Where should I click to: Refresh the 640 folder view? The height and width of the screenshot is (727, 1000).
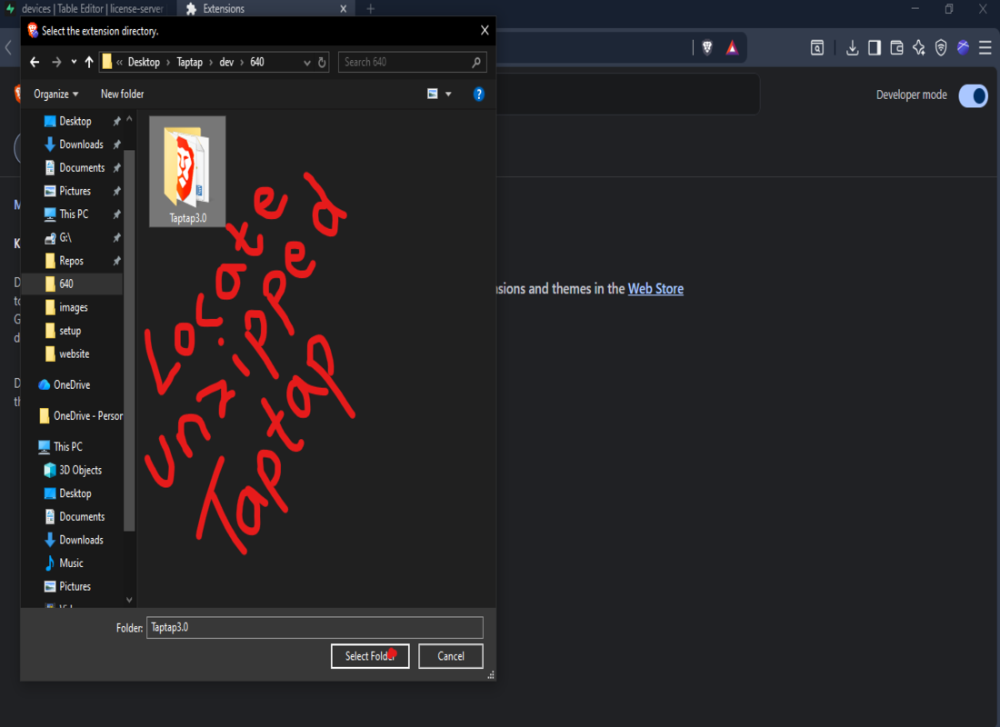point(322,63)
